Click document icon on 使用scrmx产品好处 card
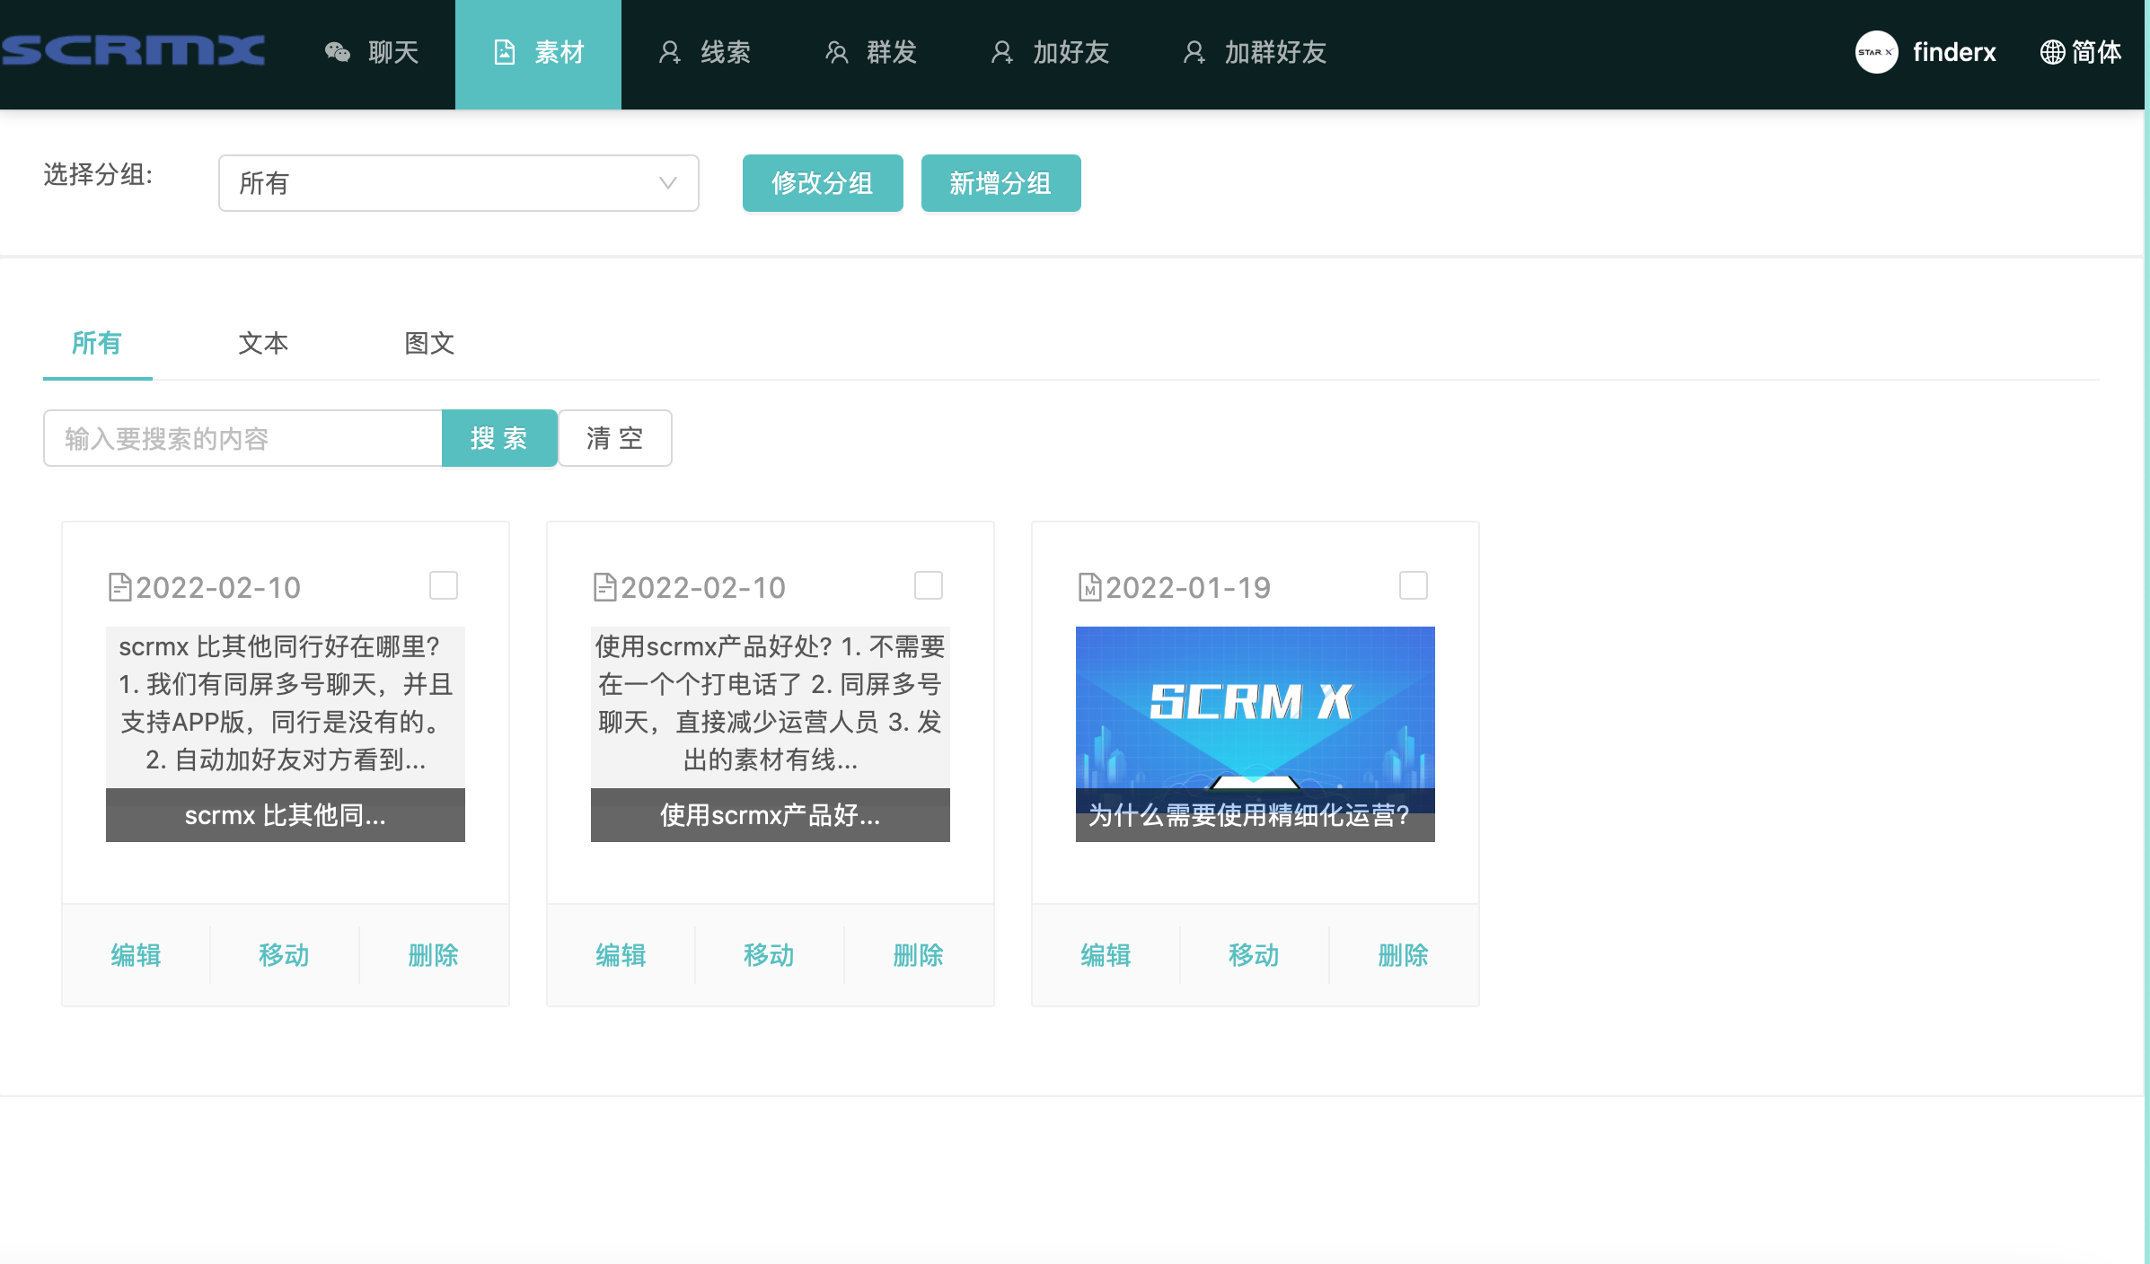The height and width of the screenshot is (1264, 2150). (604, 587)
